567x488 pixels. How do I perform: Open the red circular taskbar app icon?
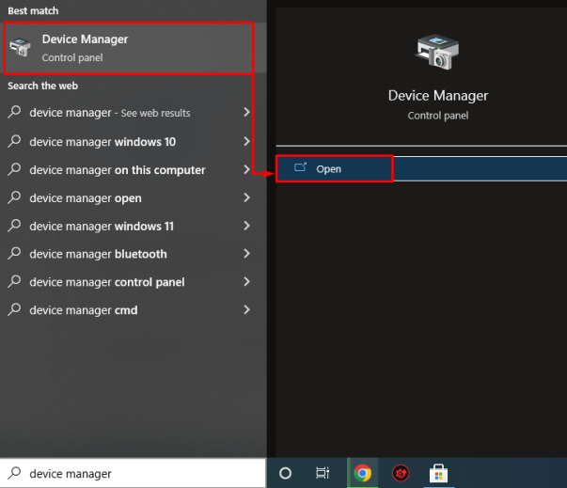pos(401,473)
